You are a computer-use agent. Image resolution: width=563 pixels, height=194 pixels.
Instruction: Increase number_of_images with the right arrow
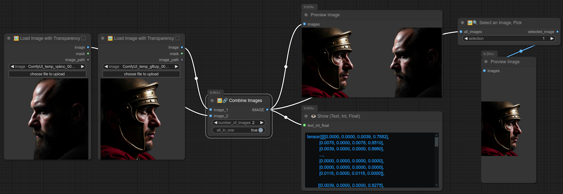262,123
